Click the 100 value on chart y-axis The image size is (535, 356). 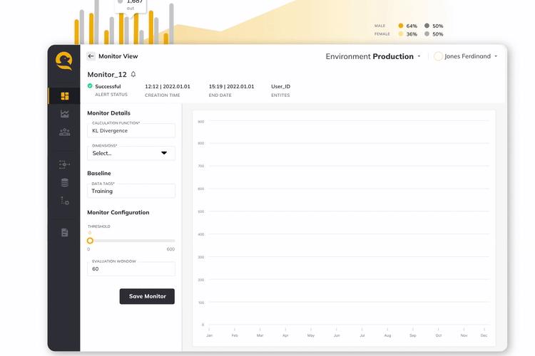201,303
